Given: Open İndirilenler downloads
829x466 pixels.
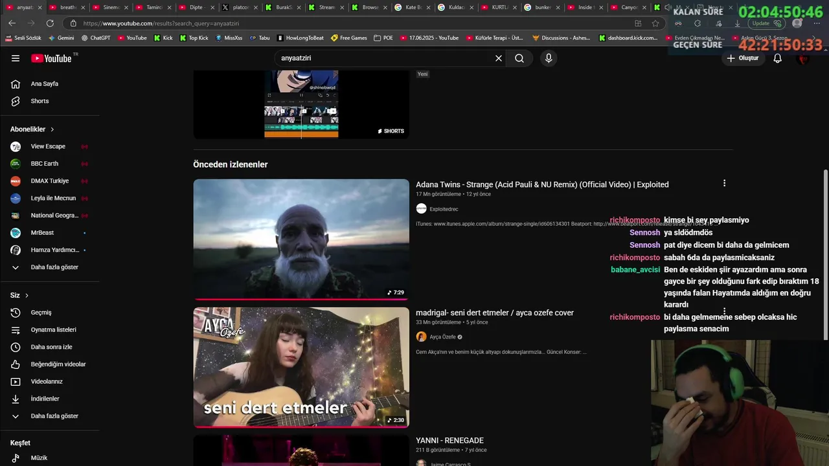Looking at the screenshot, I should [50, 399].
